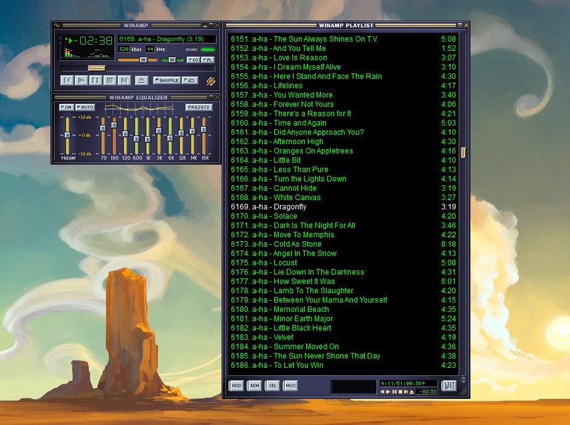
Task: Open the equalizer PRESETS menu
Action: [199, 107]
